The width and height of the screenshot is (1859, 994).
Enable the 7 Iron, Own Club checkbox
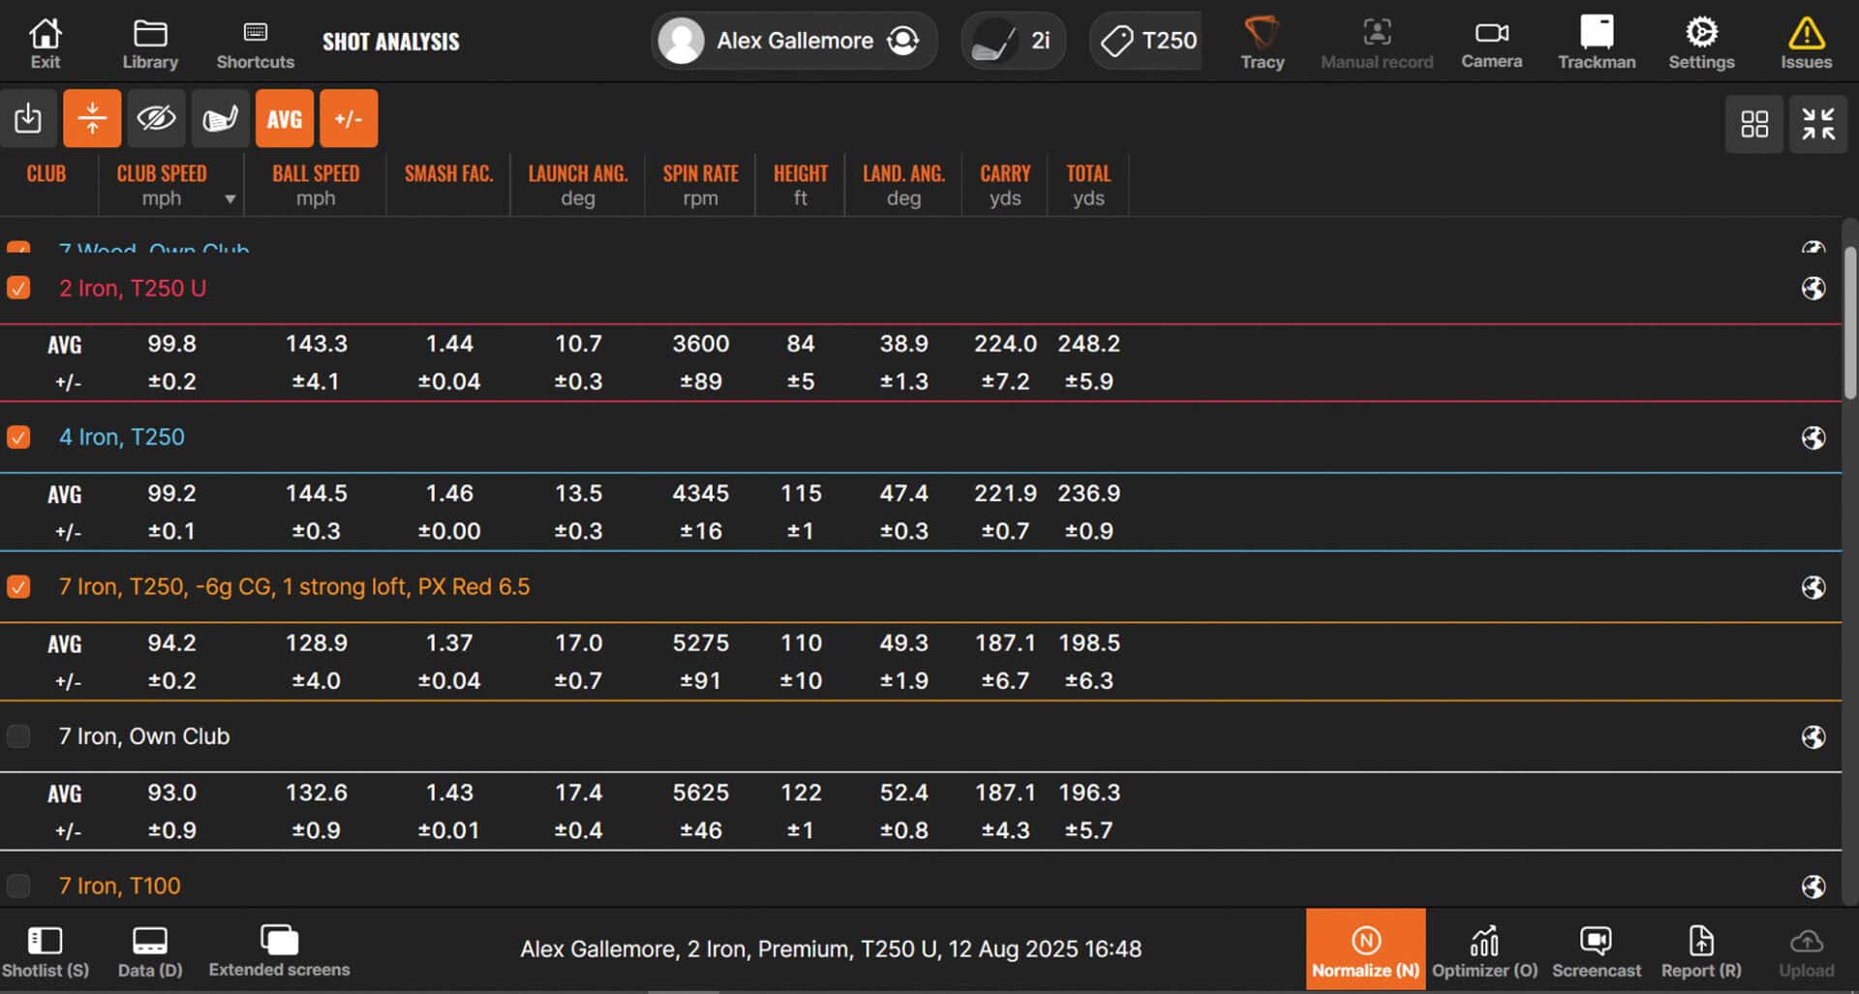click(x=18, y=737)
